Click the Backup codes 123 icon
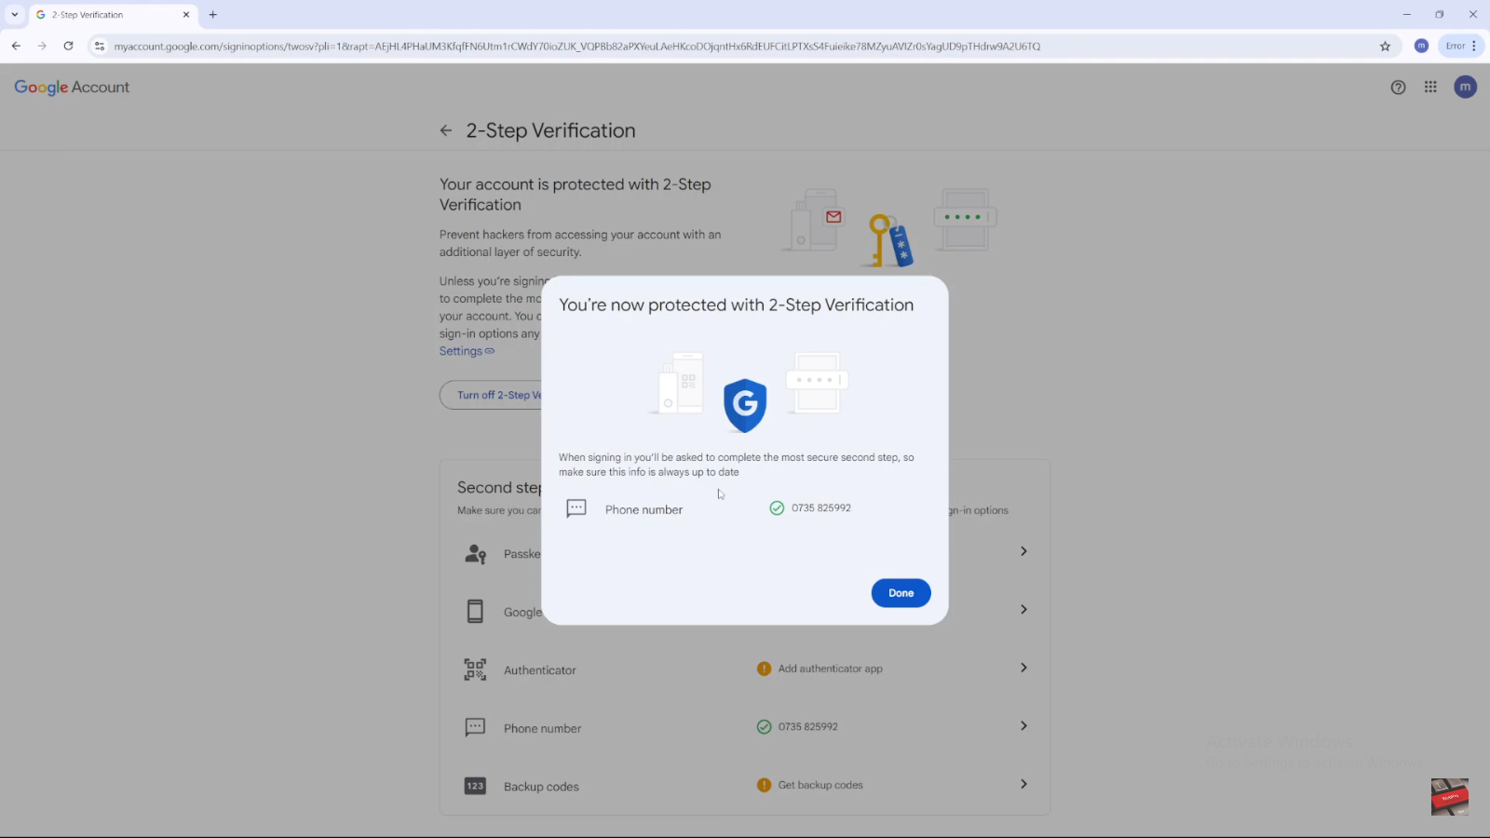The height and width of the screenshot is (838, 1490). (475, 786)
